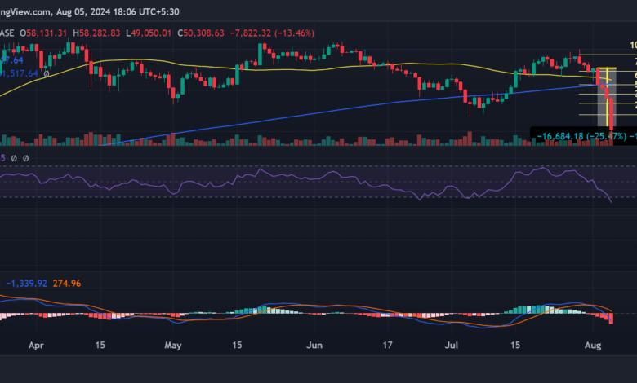Click the first ø icon in RSI legend
Screen dimensions: 637x383
[15, 158]
